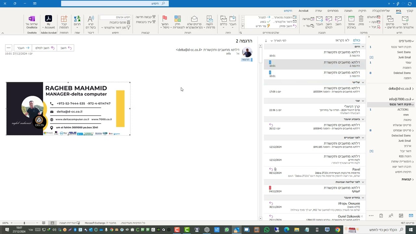Expand the Quick Steps gallery more arrow

click(242, 26)
